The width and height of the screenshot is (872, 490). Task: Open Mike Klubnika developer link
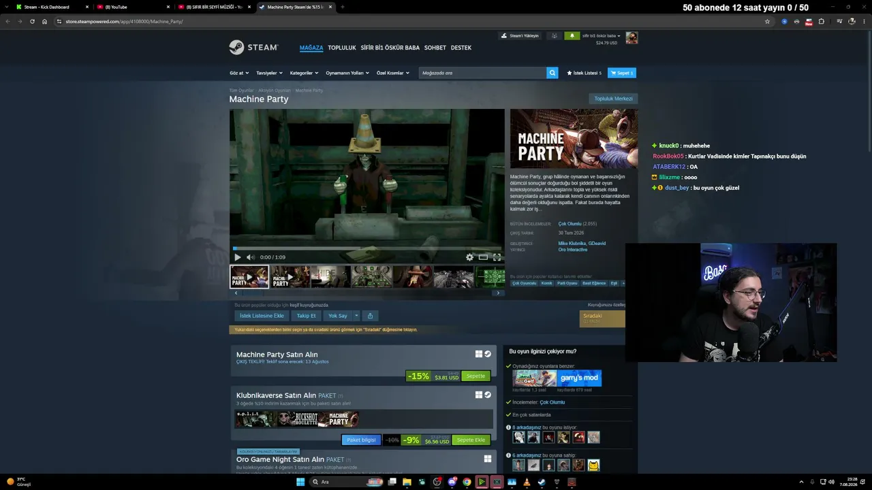click(572, 243)
